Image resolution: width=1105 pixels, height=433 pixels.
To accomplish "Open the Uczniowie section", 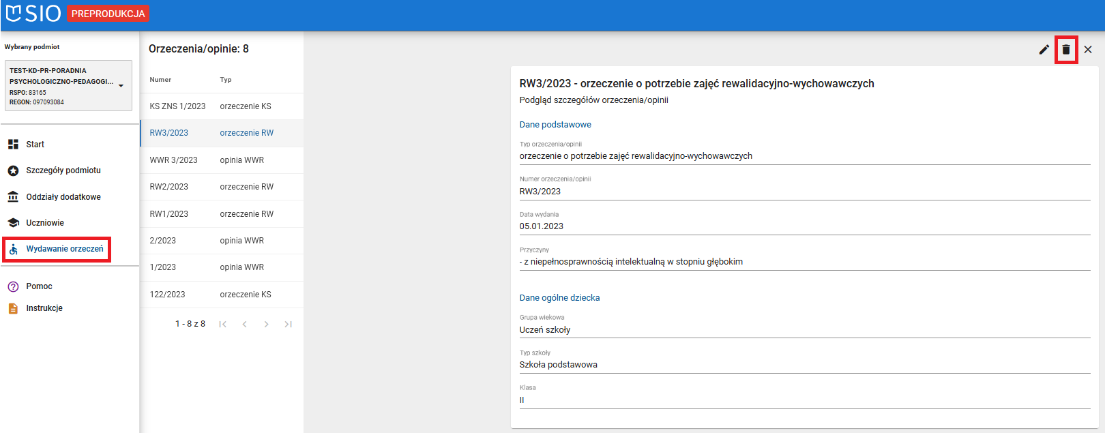I will click(45, 223).
